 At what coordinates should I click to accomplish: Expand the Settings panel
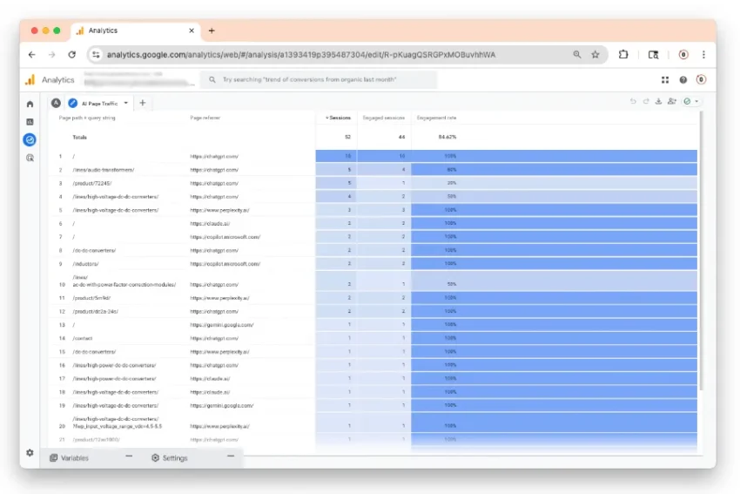(170, 457)
